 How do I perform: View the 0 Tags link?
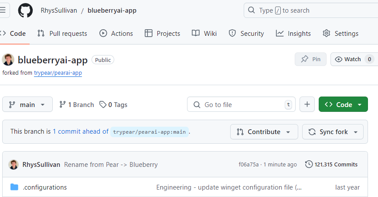click(x=113, y=104)
